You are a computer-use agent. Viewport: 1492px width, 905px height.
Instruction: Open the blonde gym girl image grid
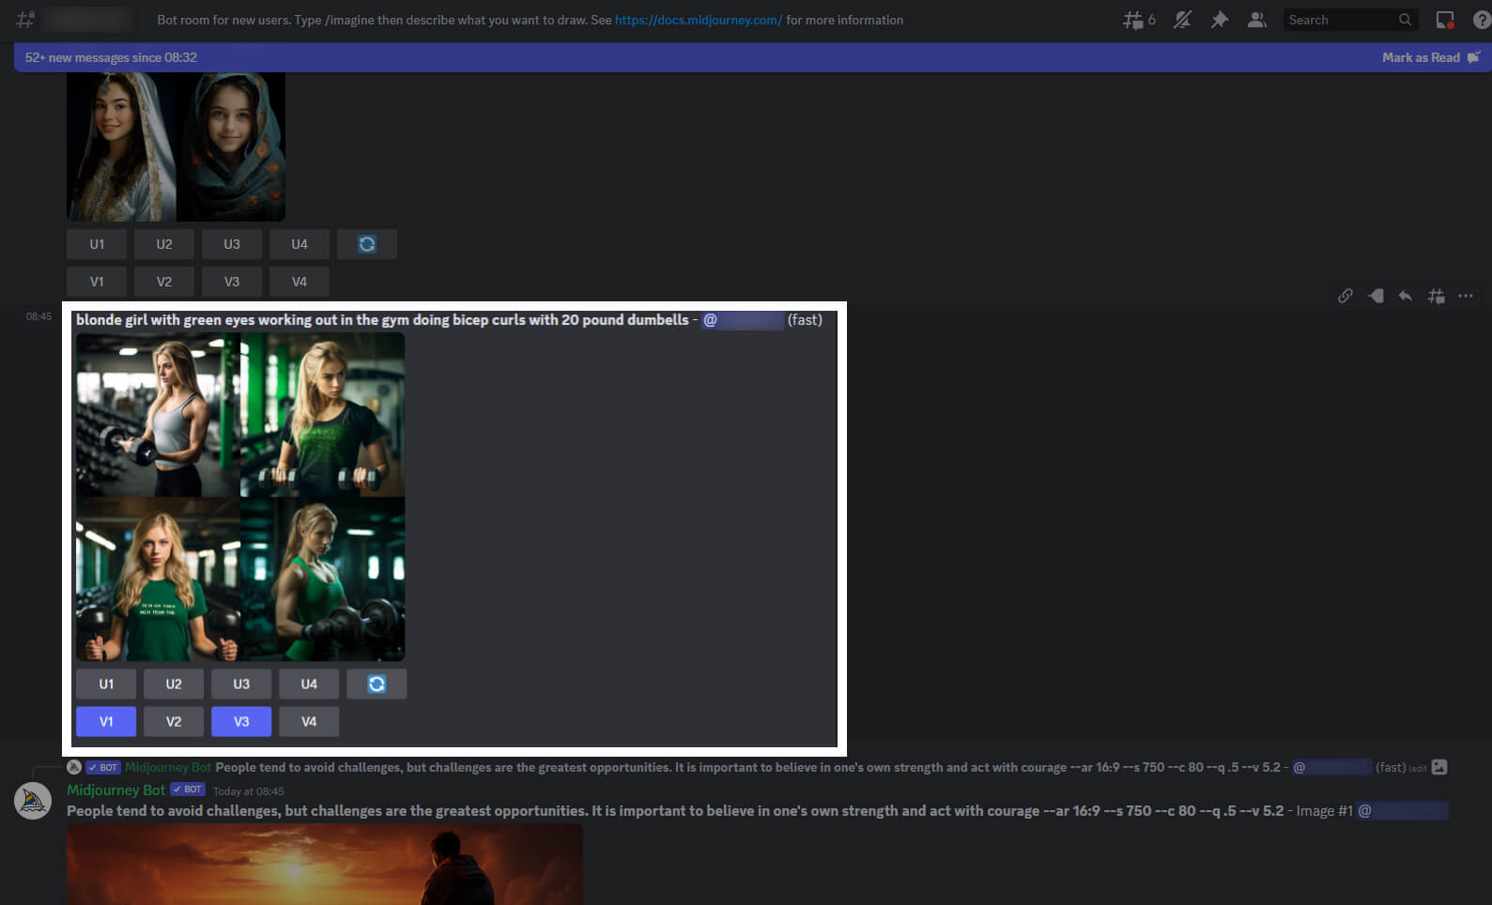(x=240, y=497)
